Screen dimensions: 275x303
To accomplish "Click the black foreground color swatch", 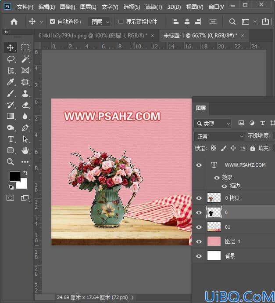I will click(14, 175).
